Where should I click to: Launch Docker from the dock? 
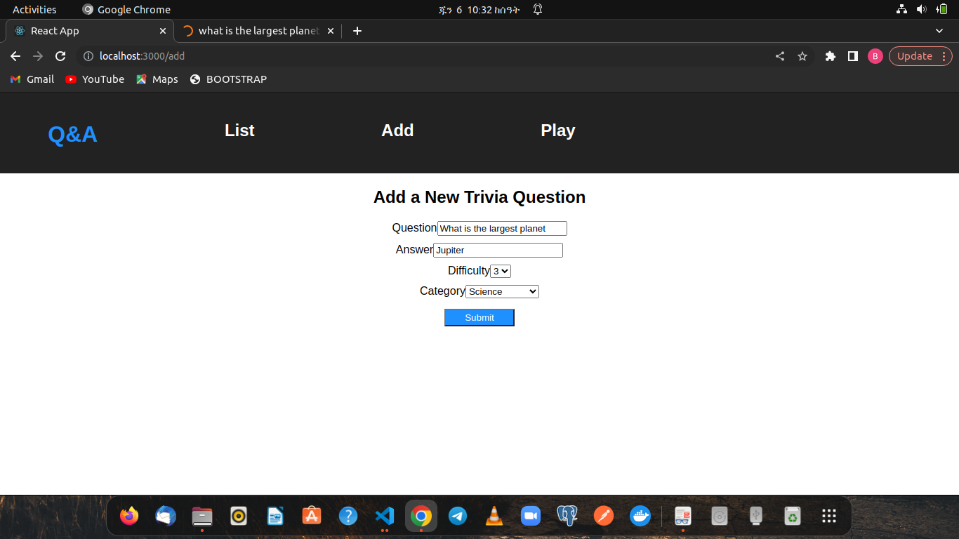pyautogui.click(x=640, y=516)
